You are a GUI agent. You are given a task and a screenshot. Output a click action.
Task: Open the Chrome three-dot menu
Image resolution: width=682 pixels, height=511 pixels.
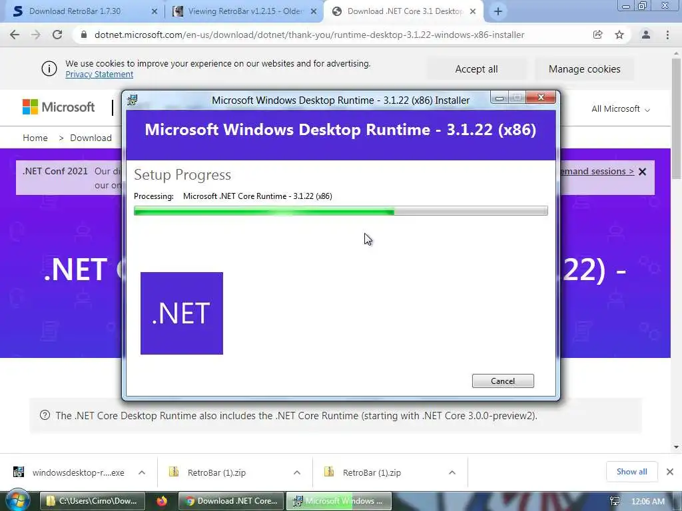tap(667, 35)
